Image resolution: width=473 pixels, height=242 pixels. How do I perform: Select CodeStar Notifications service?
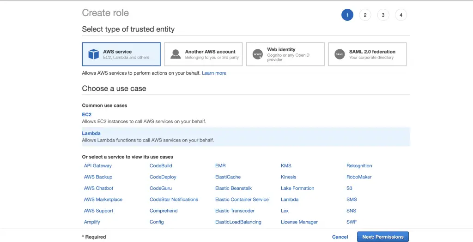pos(174,200)
